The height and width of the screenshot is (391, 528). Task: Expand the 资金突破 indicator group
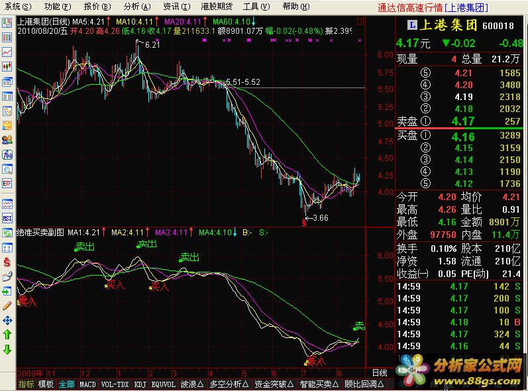(x=274, y=384)
